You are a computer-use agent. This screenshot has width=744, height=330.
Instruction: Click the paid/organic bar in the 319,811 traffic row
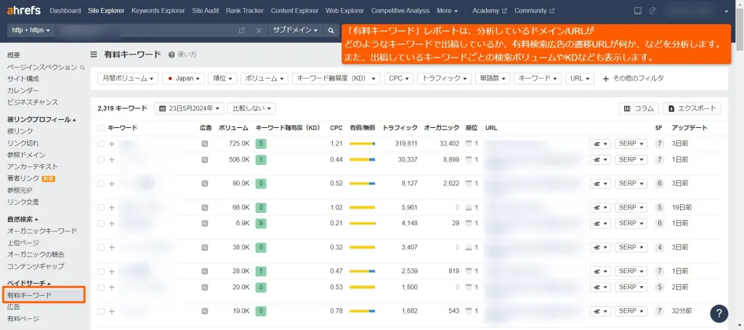[363, 143]
